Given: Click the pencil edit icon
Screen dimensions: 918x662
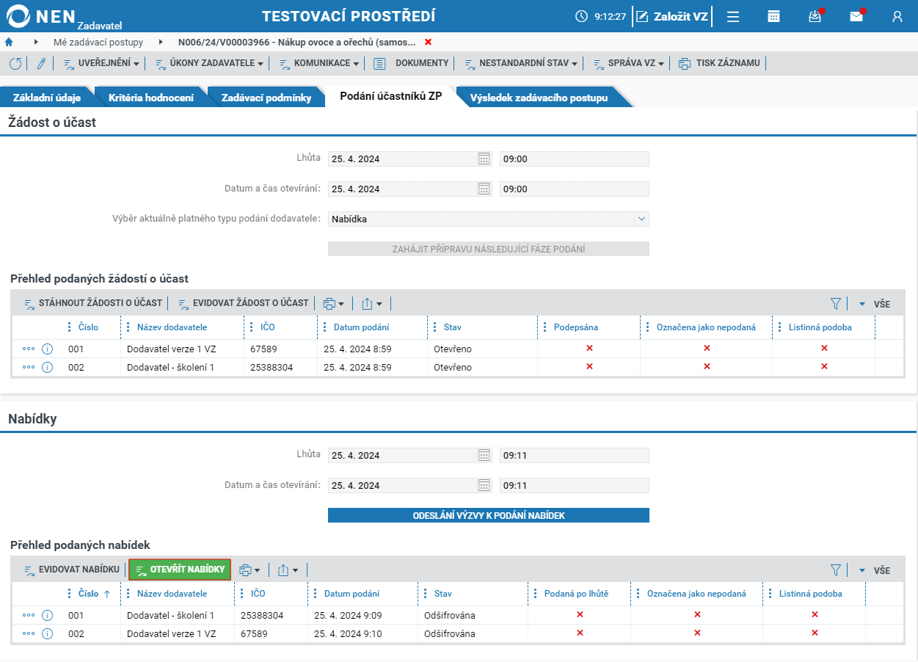Looking at the screenshot, I should tap(41, 64).
